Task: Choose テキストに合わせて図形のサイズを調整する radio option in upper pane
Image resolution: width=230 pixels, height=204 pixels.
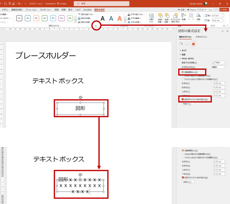Action: click(183, 79)
